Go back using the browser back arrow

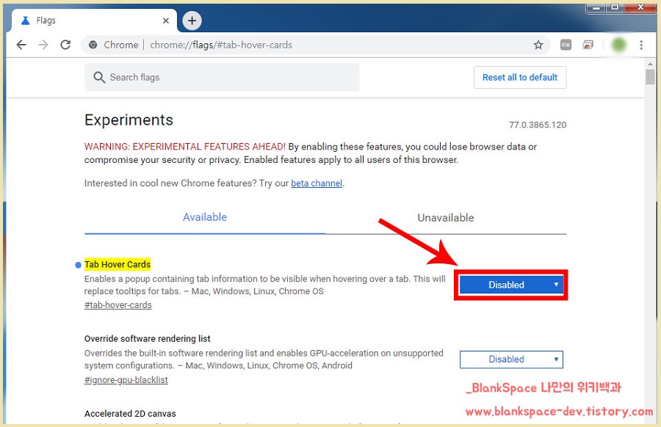21,45
